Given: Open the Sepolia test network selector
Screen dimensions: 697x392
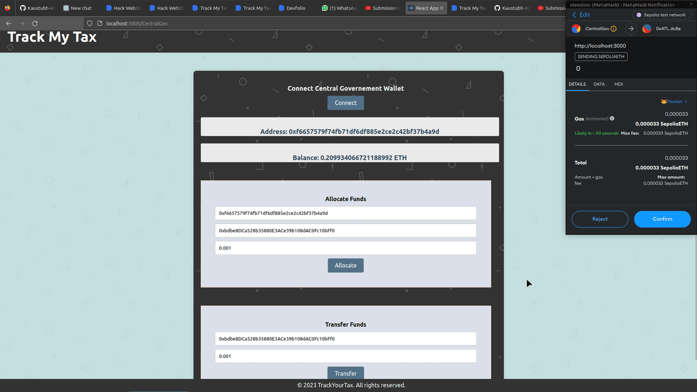Looking at the screenshot, I should point(661,15).
